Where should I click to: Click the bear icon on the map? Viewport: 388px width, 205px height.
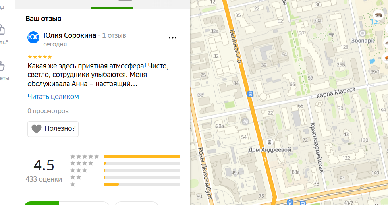pyautogui.click(x=378, y=15)
